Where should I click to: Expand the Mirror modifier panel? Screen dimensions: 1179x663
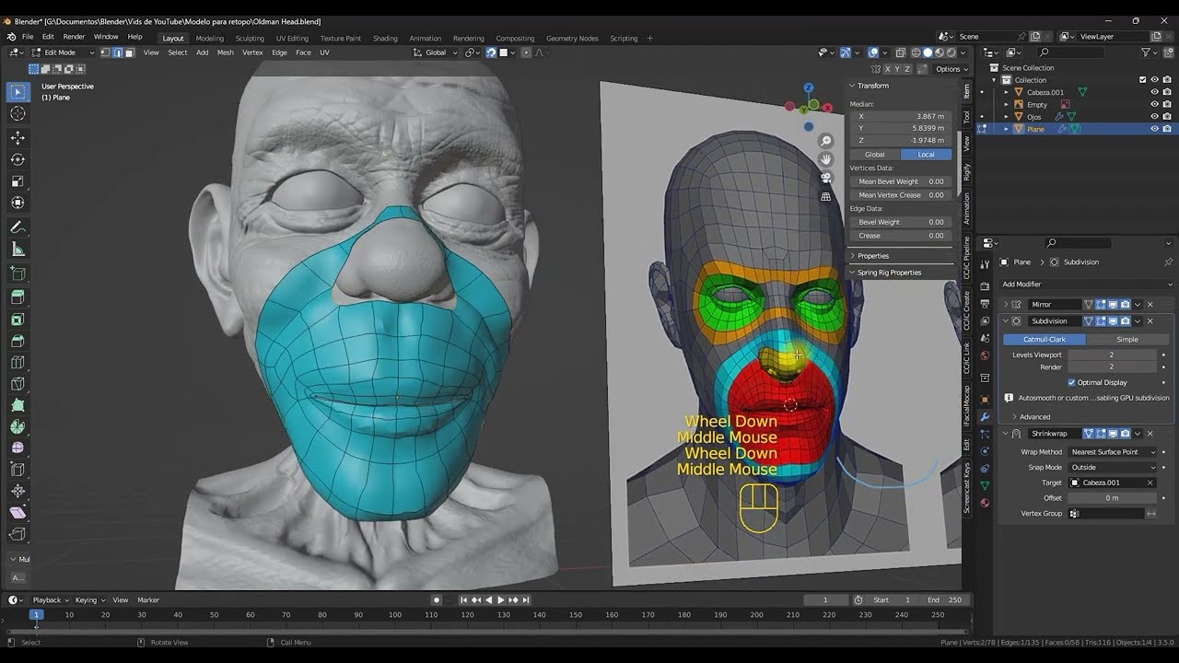click(1007, 305)
